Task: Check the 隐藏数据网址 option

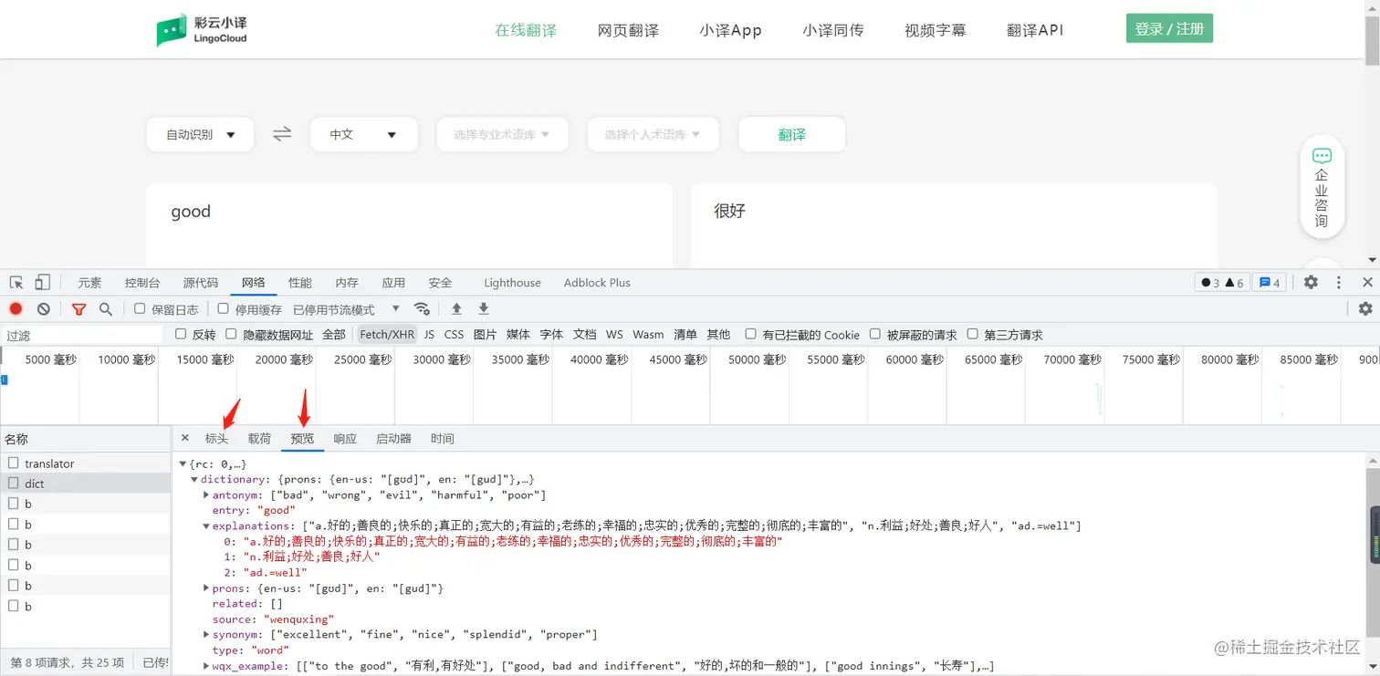Action: pos(231,334)
